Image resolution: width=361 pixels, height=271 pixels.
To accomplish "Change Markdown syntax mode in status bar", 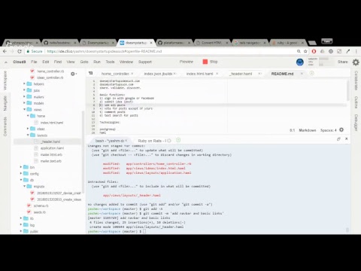I will (x=308, y=130).
